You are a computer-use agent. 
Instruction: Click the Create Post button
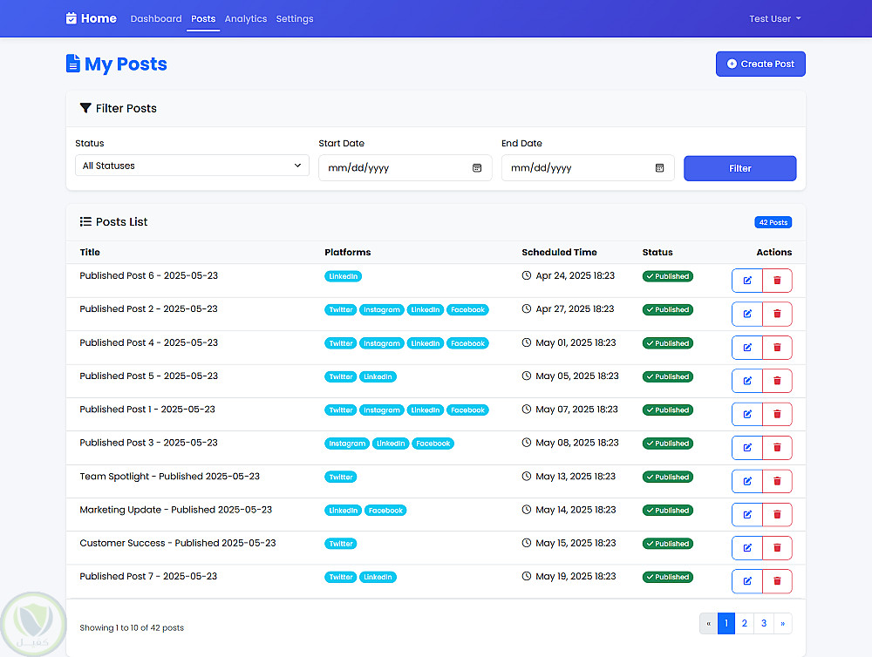[760, 64]
